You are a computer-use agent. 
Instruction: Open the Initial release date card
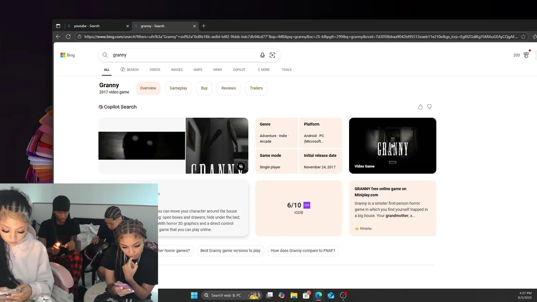(x=321, y=161)
